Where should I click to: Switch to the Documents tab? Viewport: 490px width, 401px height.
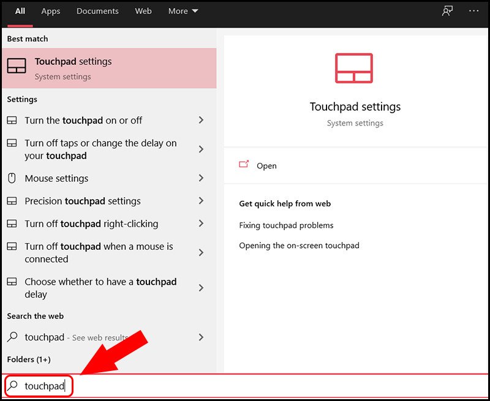point(98,11)
